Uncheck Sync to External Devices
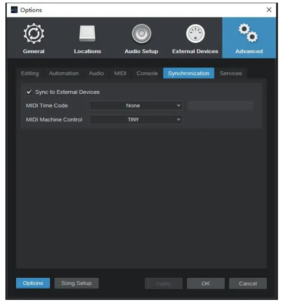 (x=29, y=92)
